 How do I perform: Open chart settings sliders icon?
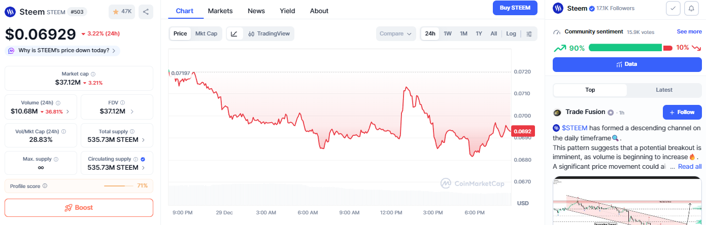[x=529, y=34]
